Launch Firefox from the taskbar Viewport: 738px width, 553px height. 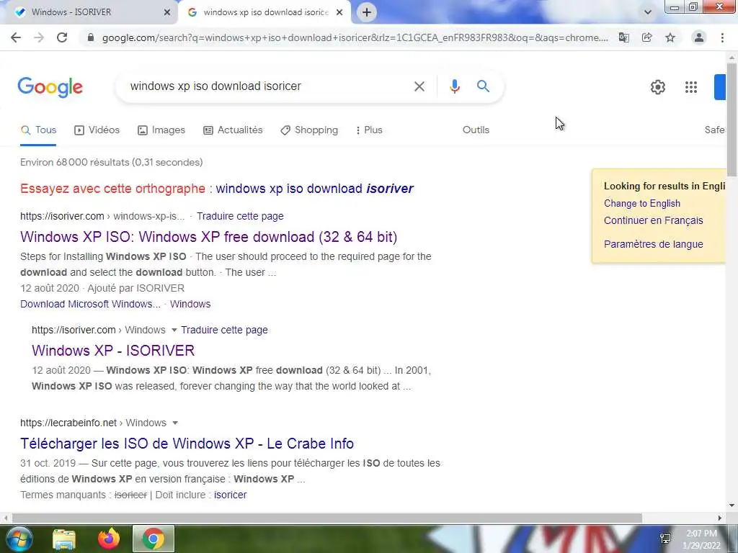[x=109, y=539]
